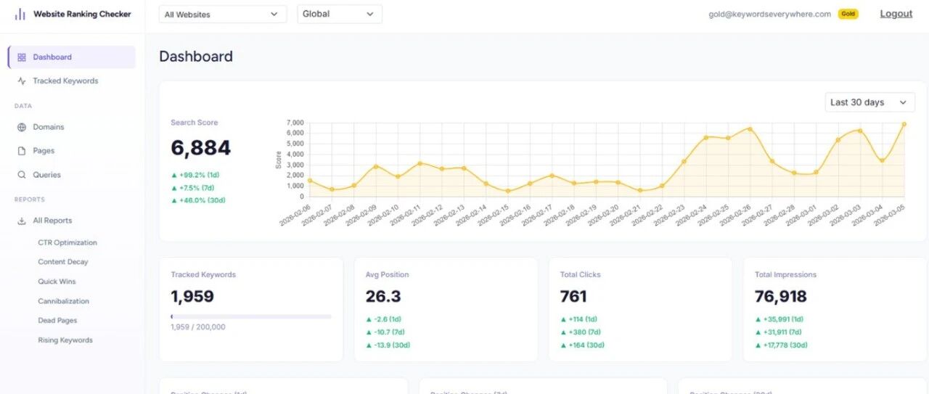Click the chart data point for 2026-03-05

(x=904, y=124)
